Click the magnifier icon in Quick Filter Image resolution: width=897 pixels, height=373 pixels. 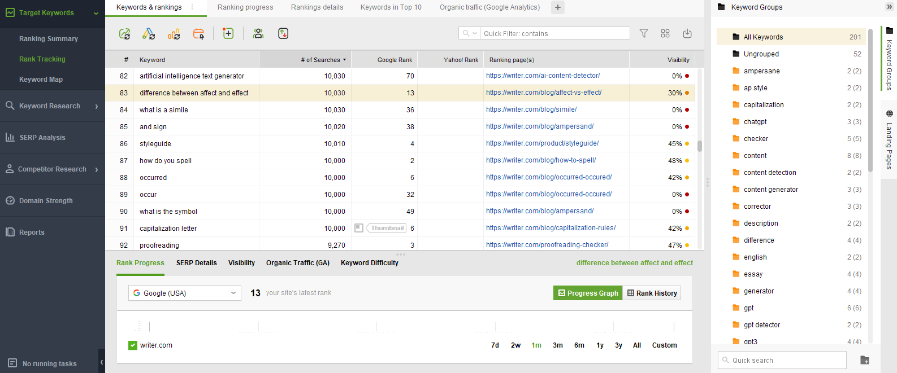(x=466, y=33)
